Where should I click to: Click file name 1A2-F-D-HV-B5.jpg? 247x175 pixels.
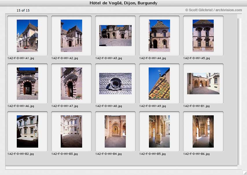[x=152, y=154]
